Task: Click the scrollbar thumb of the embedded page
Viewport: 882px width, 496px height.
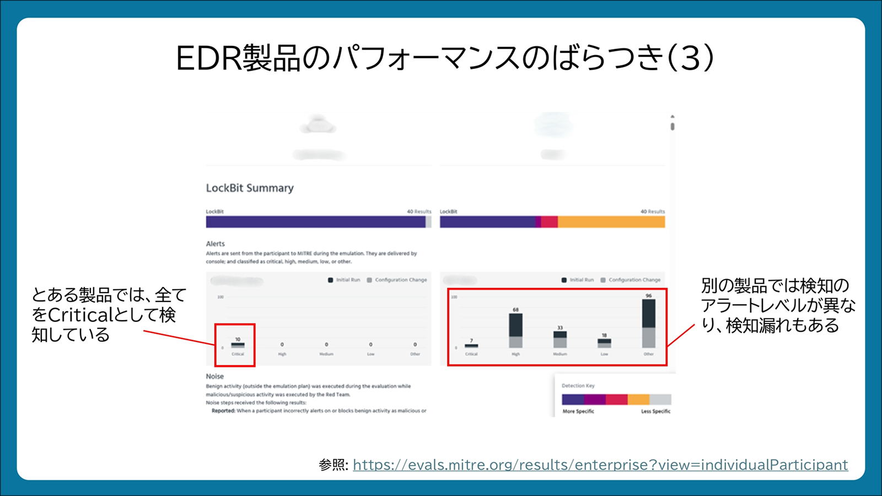Action: pos(673,126)
